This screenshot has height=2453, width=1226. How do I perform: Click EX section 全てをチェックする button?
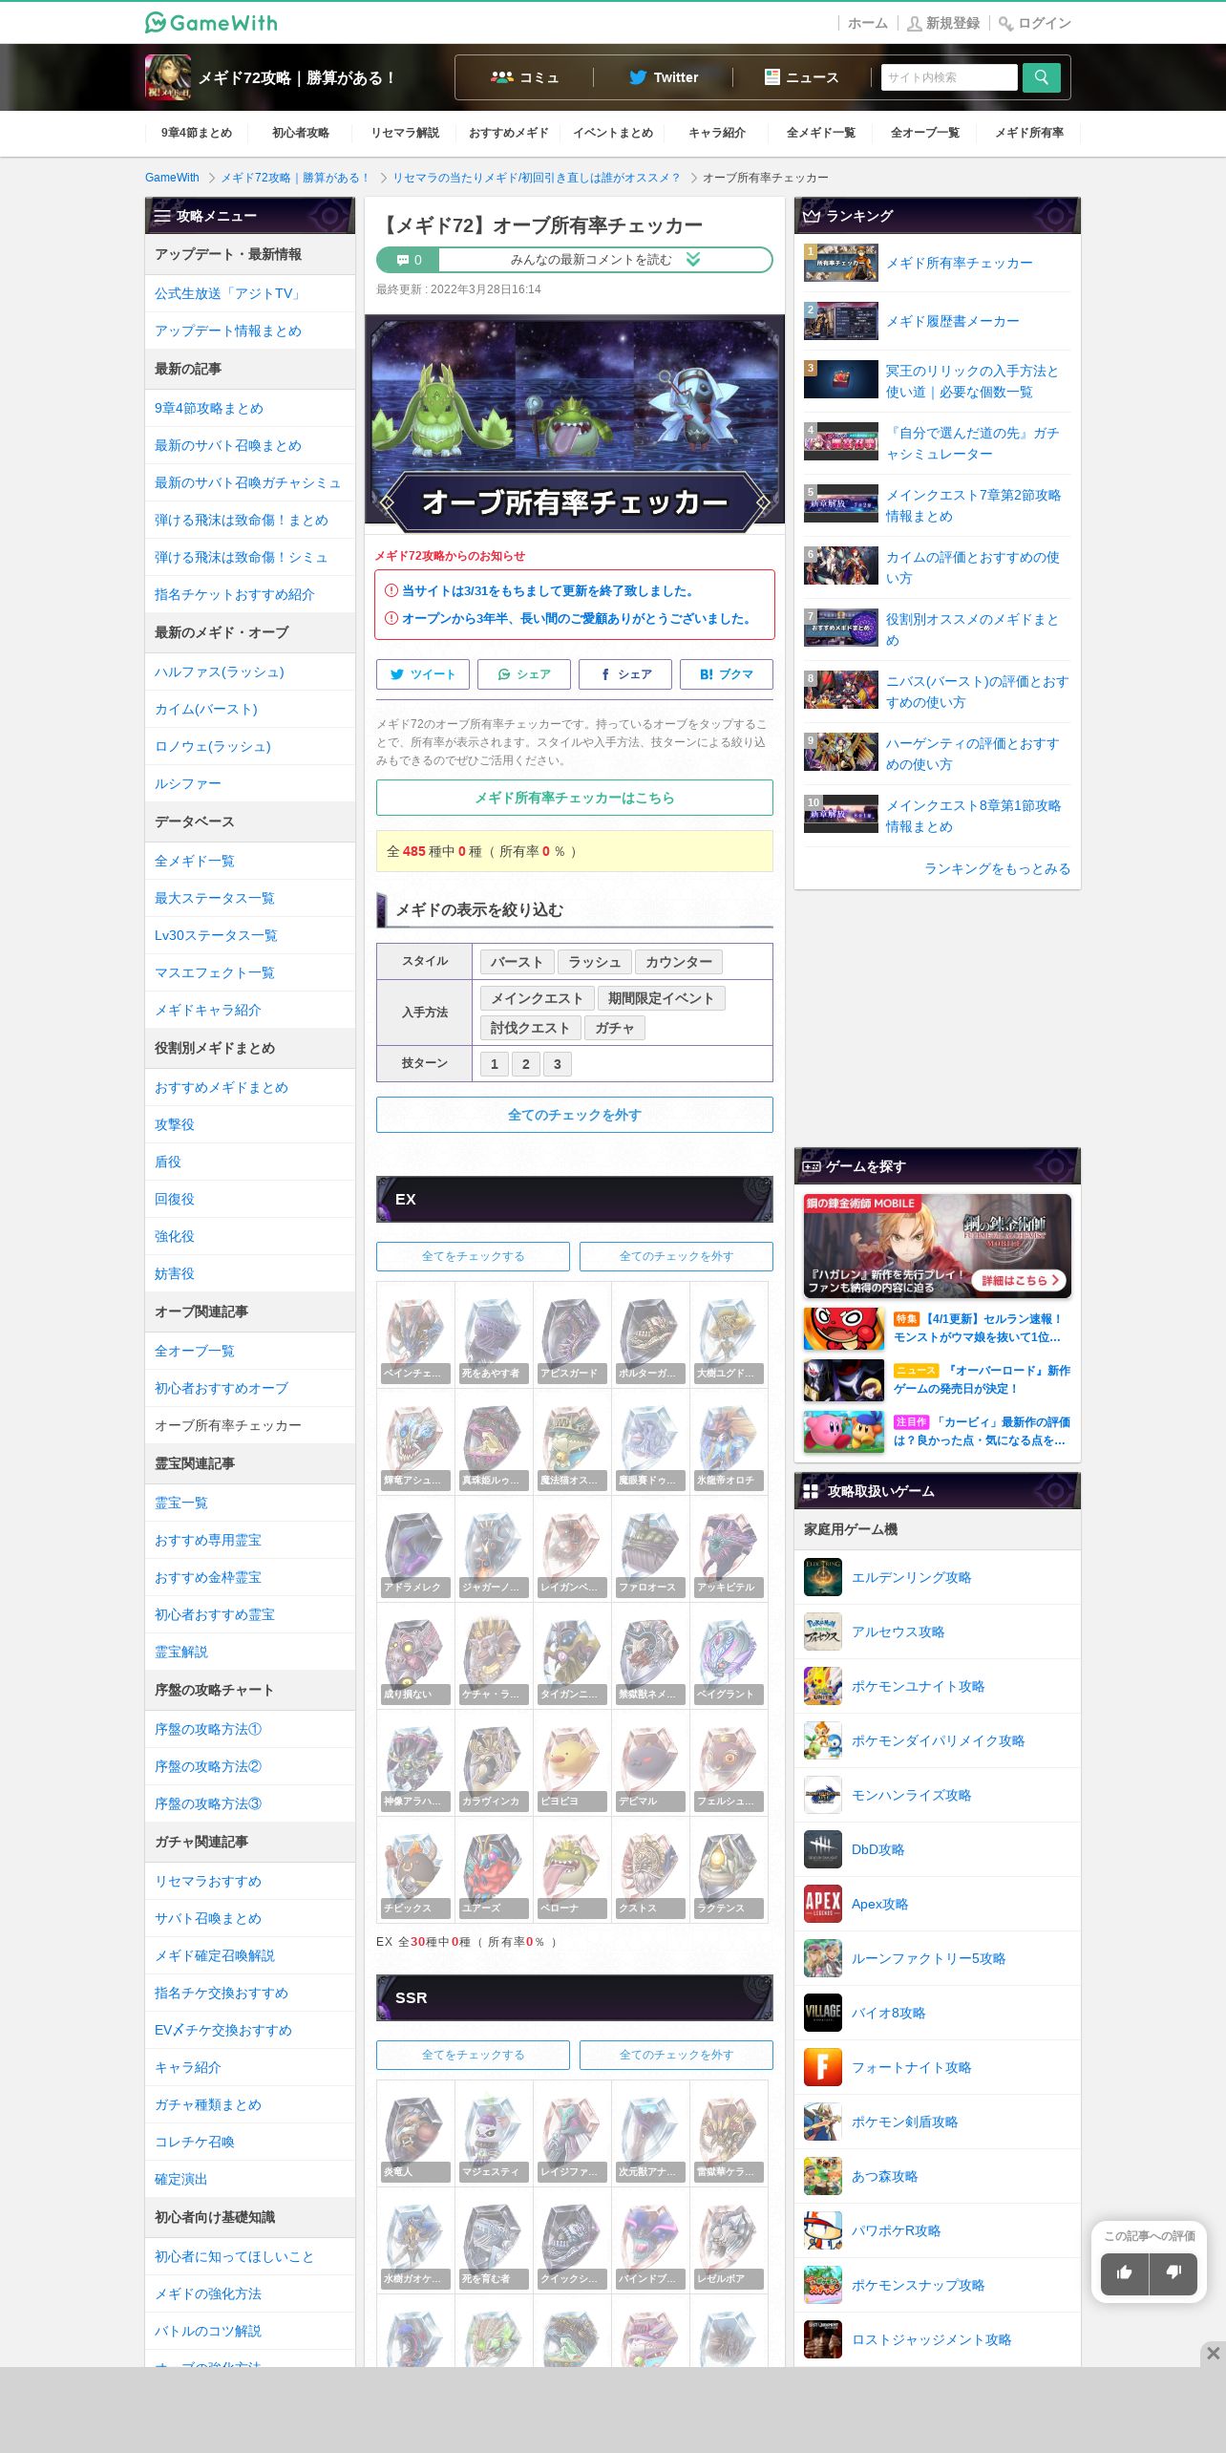[x=473, y=1256]
